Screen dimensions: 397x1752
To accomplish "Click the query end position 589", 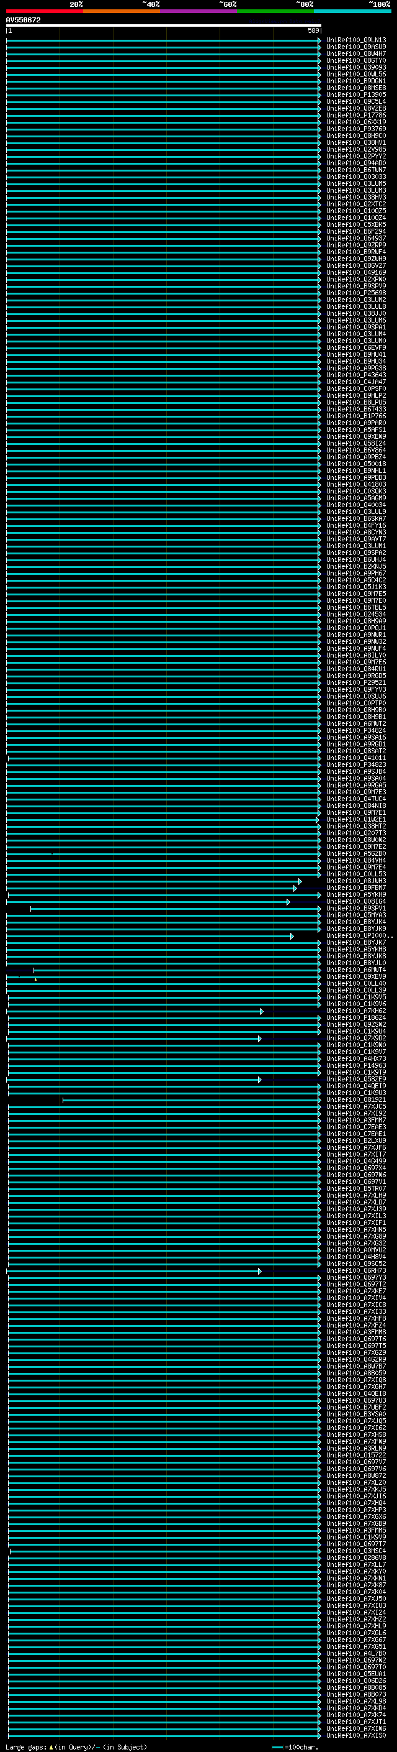I will [313, 30].
